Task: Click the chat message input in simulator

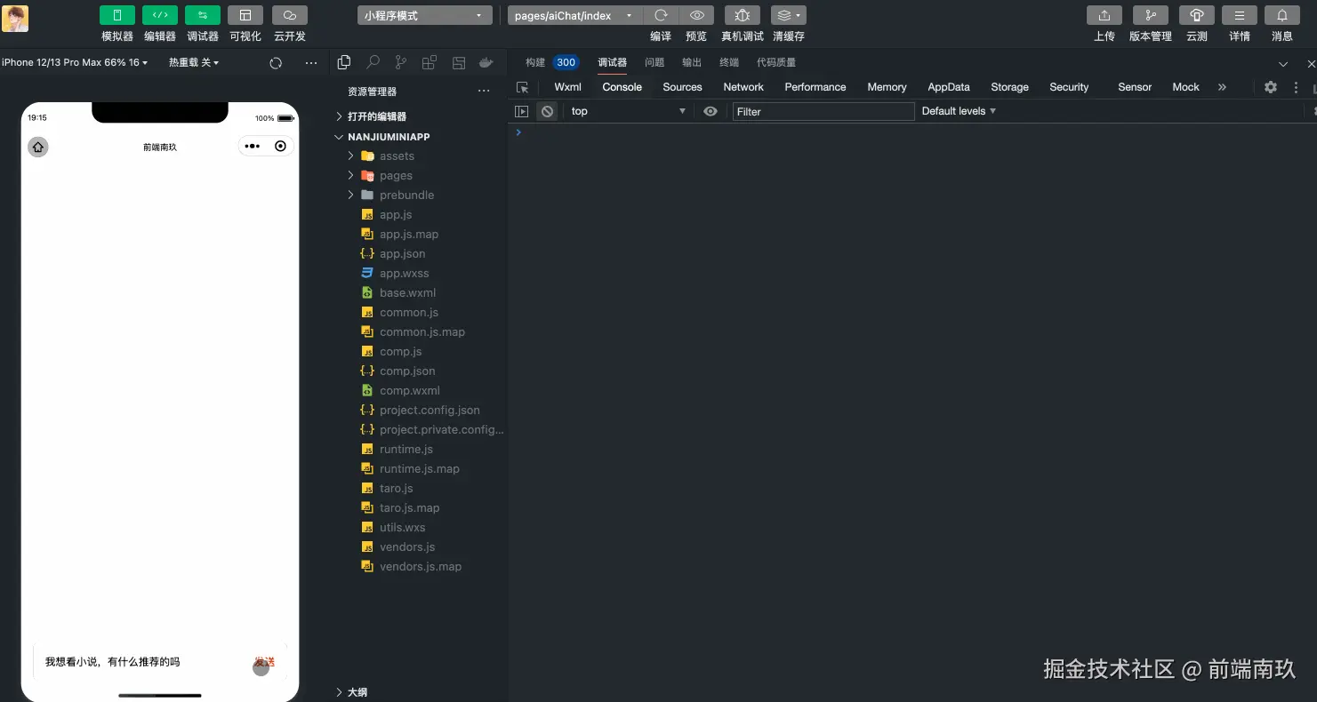Action: point(142,662)
